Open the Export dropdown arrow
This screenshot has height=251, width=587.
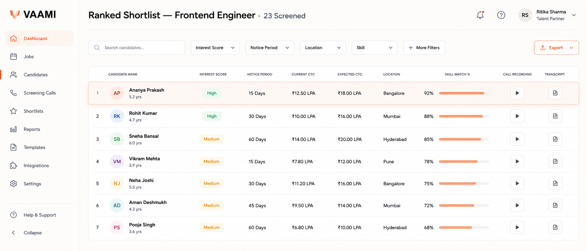coord(571,48)
